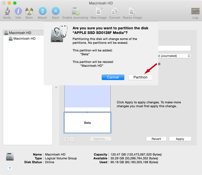Click the Used value 90.18 GB text

point(134,162)
